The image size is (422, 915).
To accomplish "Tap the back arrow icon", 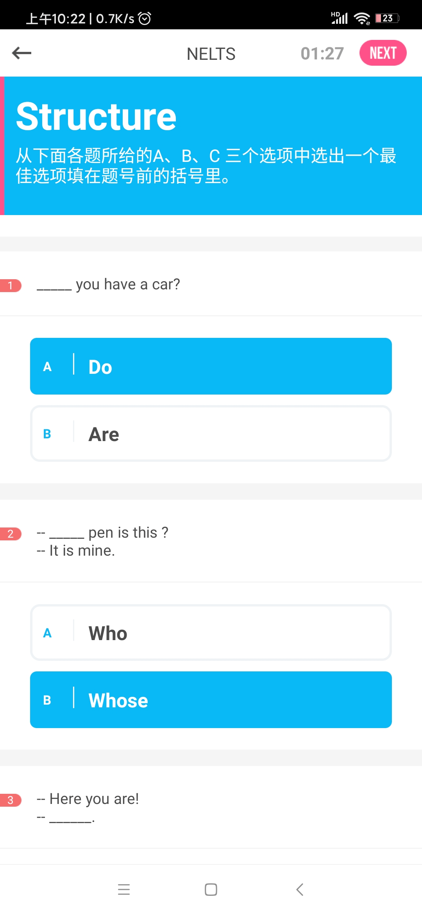I will 21,53.
